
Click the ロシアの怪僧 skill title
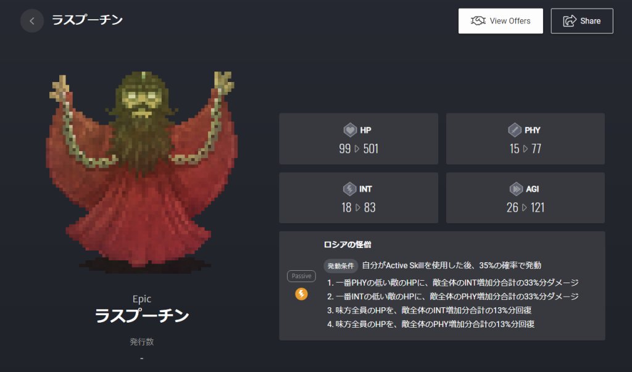347,245
